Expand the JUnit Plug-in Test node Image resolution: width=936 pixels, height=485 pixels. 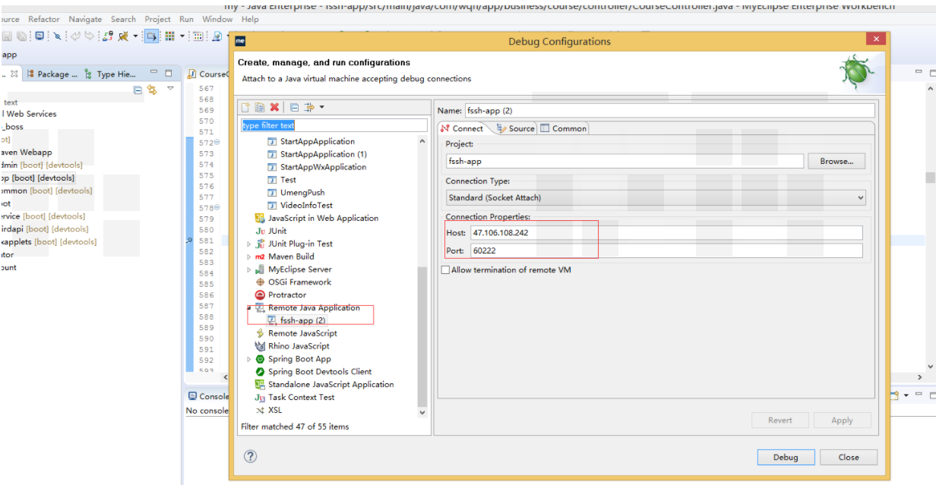tap(248, 244)
